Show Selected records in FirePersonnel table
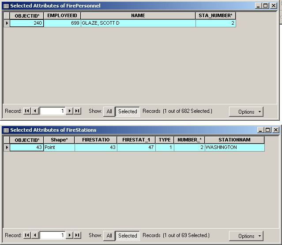Viewport: 282px width, 245px height. (x=128, y=111)
